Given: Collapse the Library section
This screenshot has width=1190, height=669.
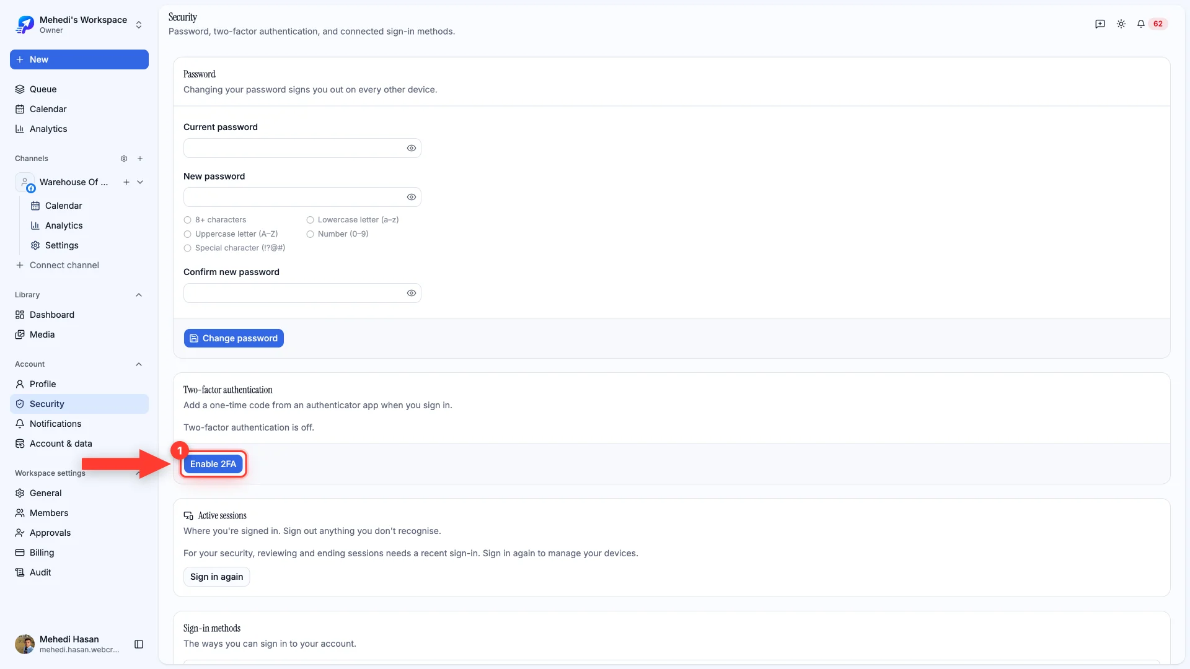Looking at the screenshot, I should pyautogui.click(x=139, y=295).
